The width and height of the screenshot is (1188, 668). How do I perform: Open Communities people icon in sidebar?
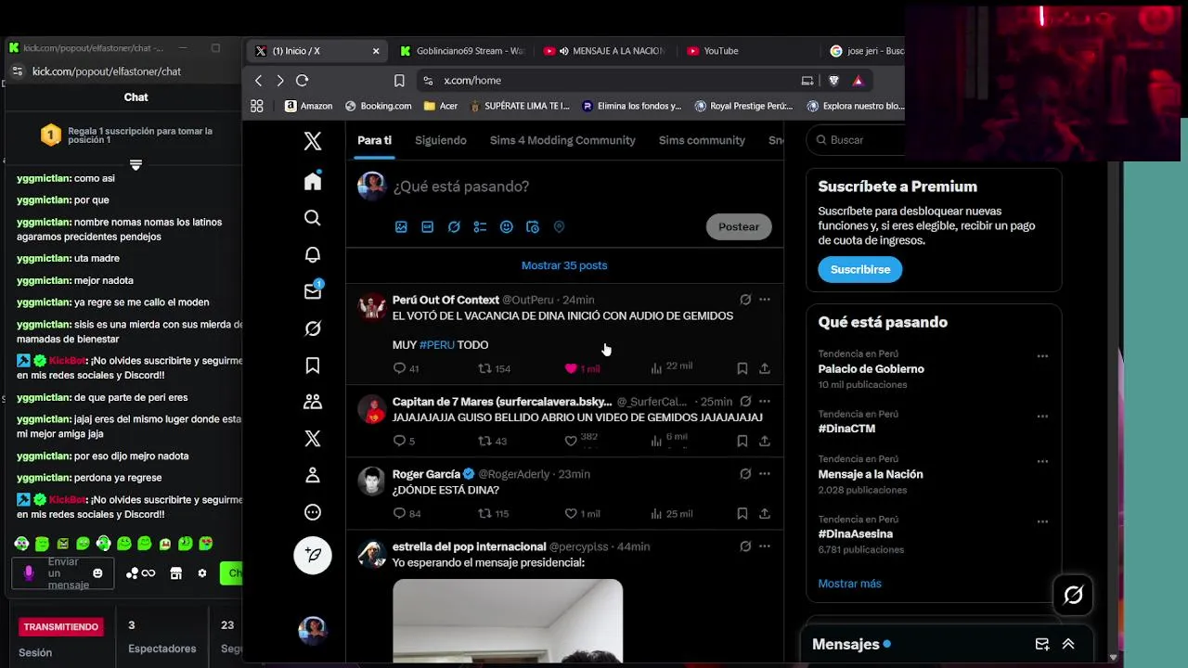tap(313, 402)
